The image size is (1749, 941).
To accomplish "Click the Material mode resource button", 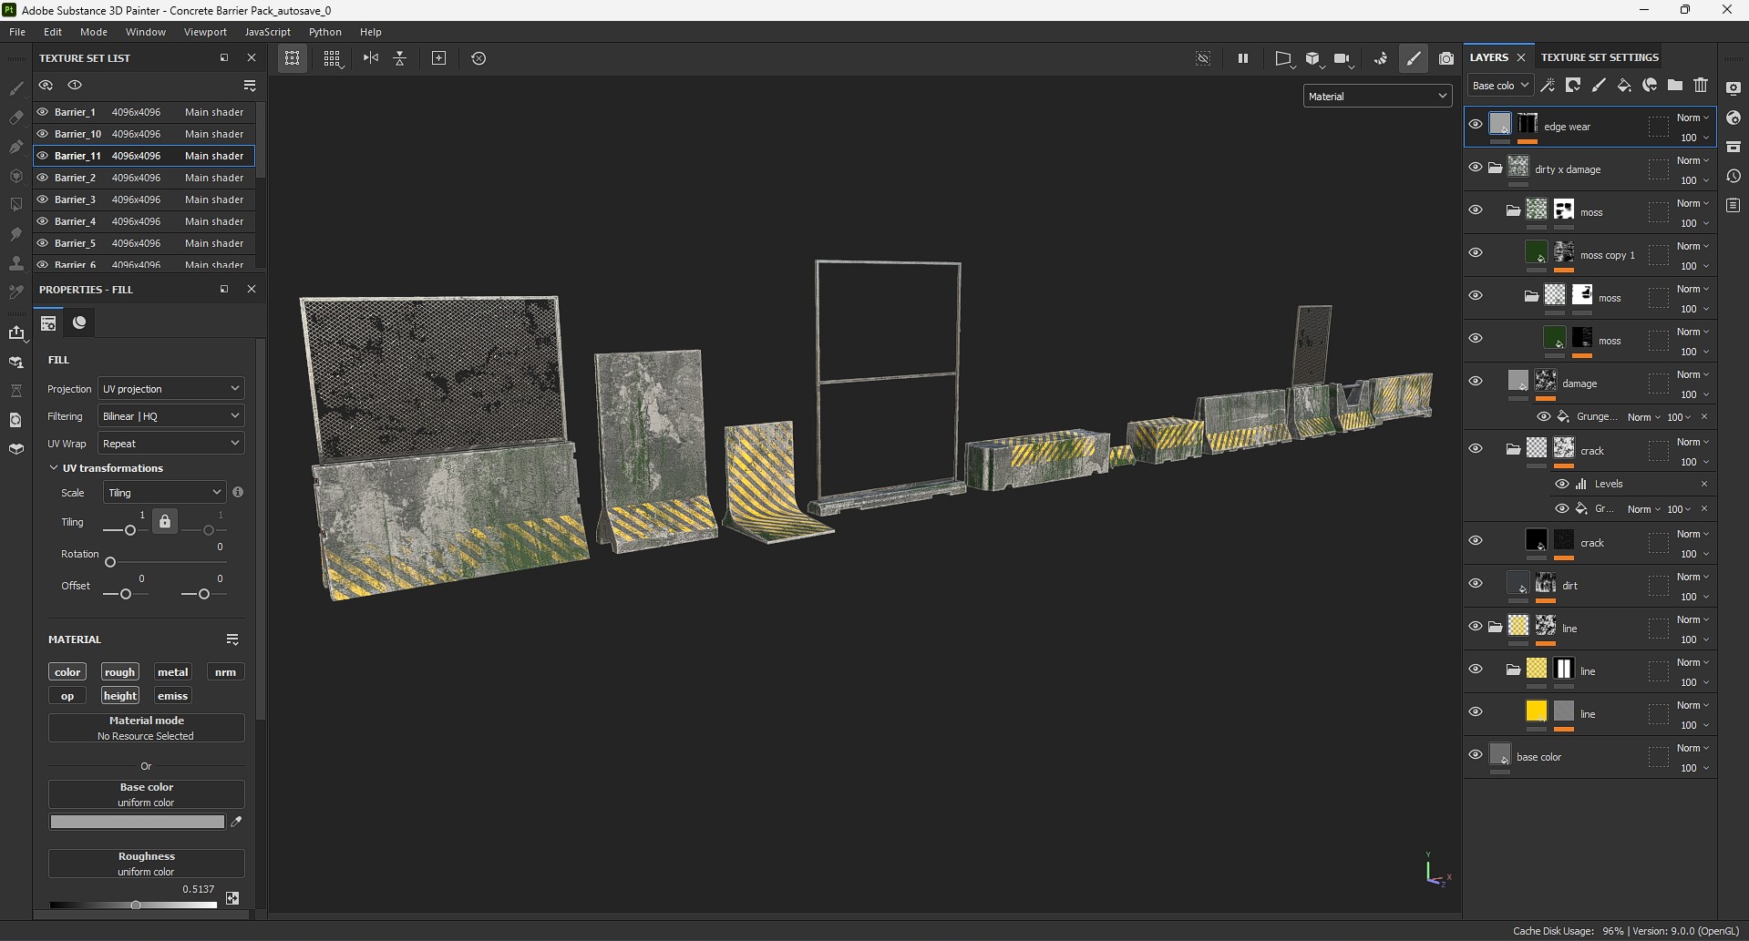I will (x=146, y=728).
